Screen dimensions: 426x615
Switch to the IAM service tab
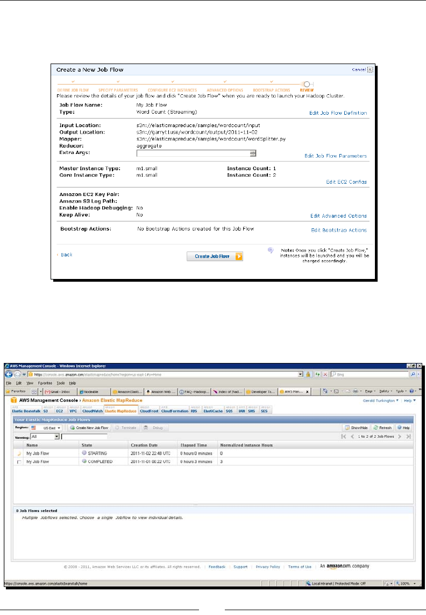tap(242, 410)
